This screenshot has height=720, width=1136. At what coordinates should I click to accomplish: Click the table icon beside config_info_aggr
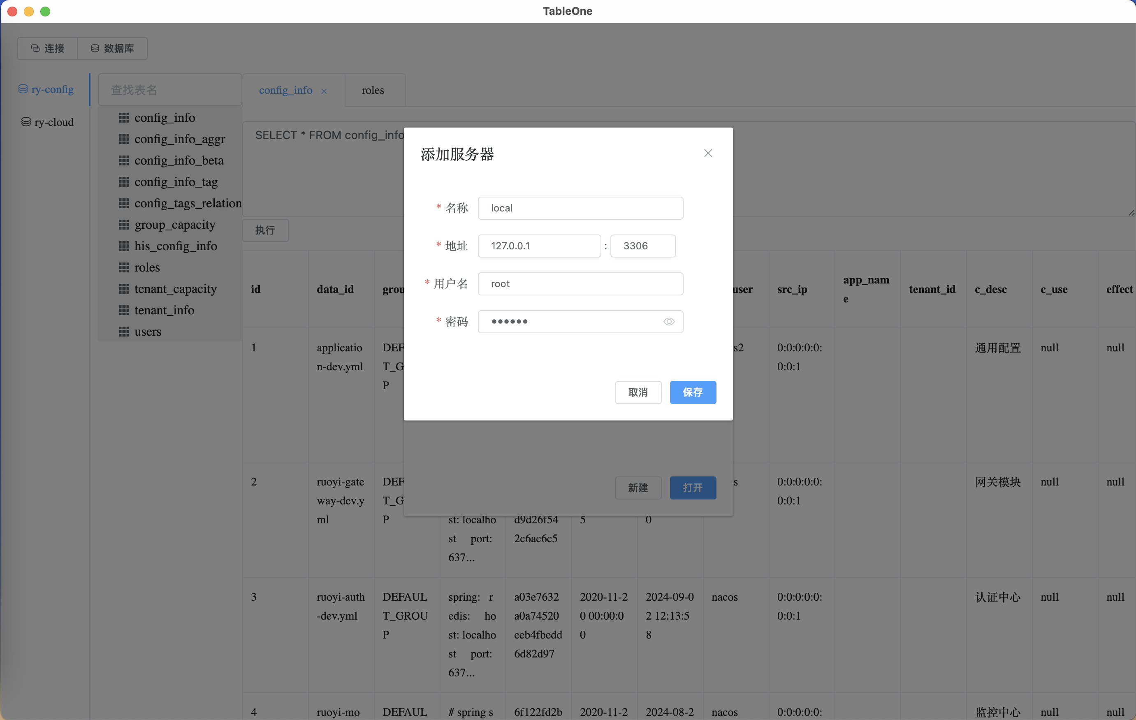[124, 139]
